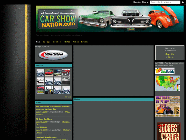The height and width of the screenshot is (140, 186).
Task: Open Metrolina Expo location link
Action: pos(53,123)
